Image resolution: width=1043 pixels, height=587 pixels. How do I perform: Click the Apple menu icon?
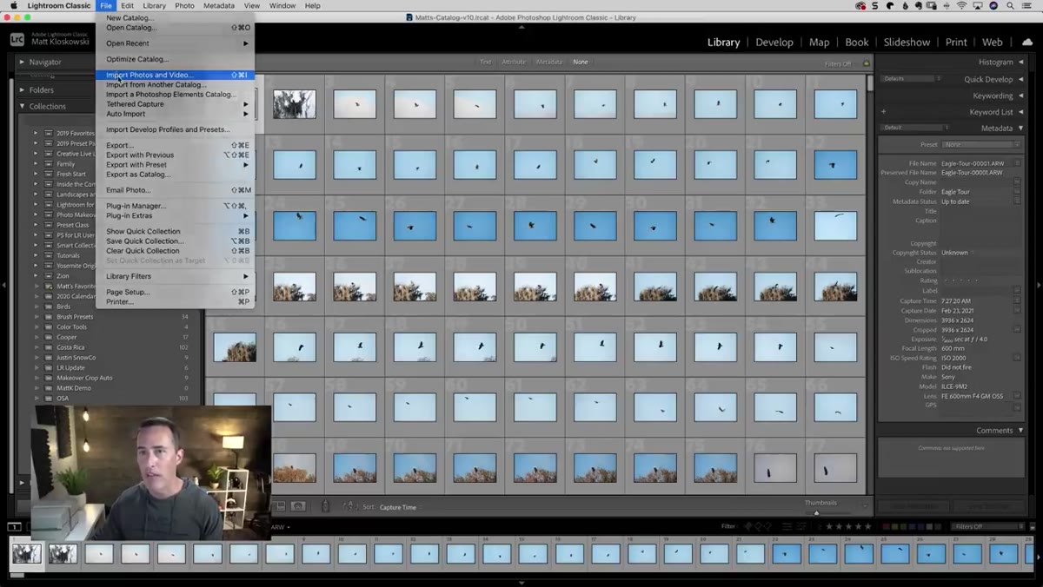pyautogui.click(x=13, y=5)
